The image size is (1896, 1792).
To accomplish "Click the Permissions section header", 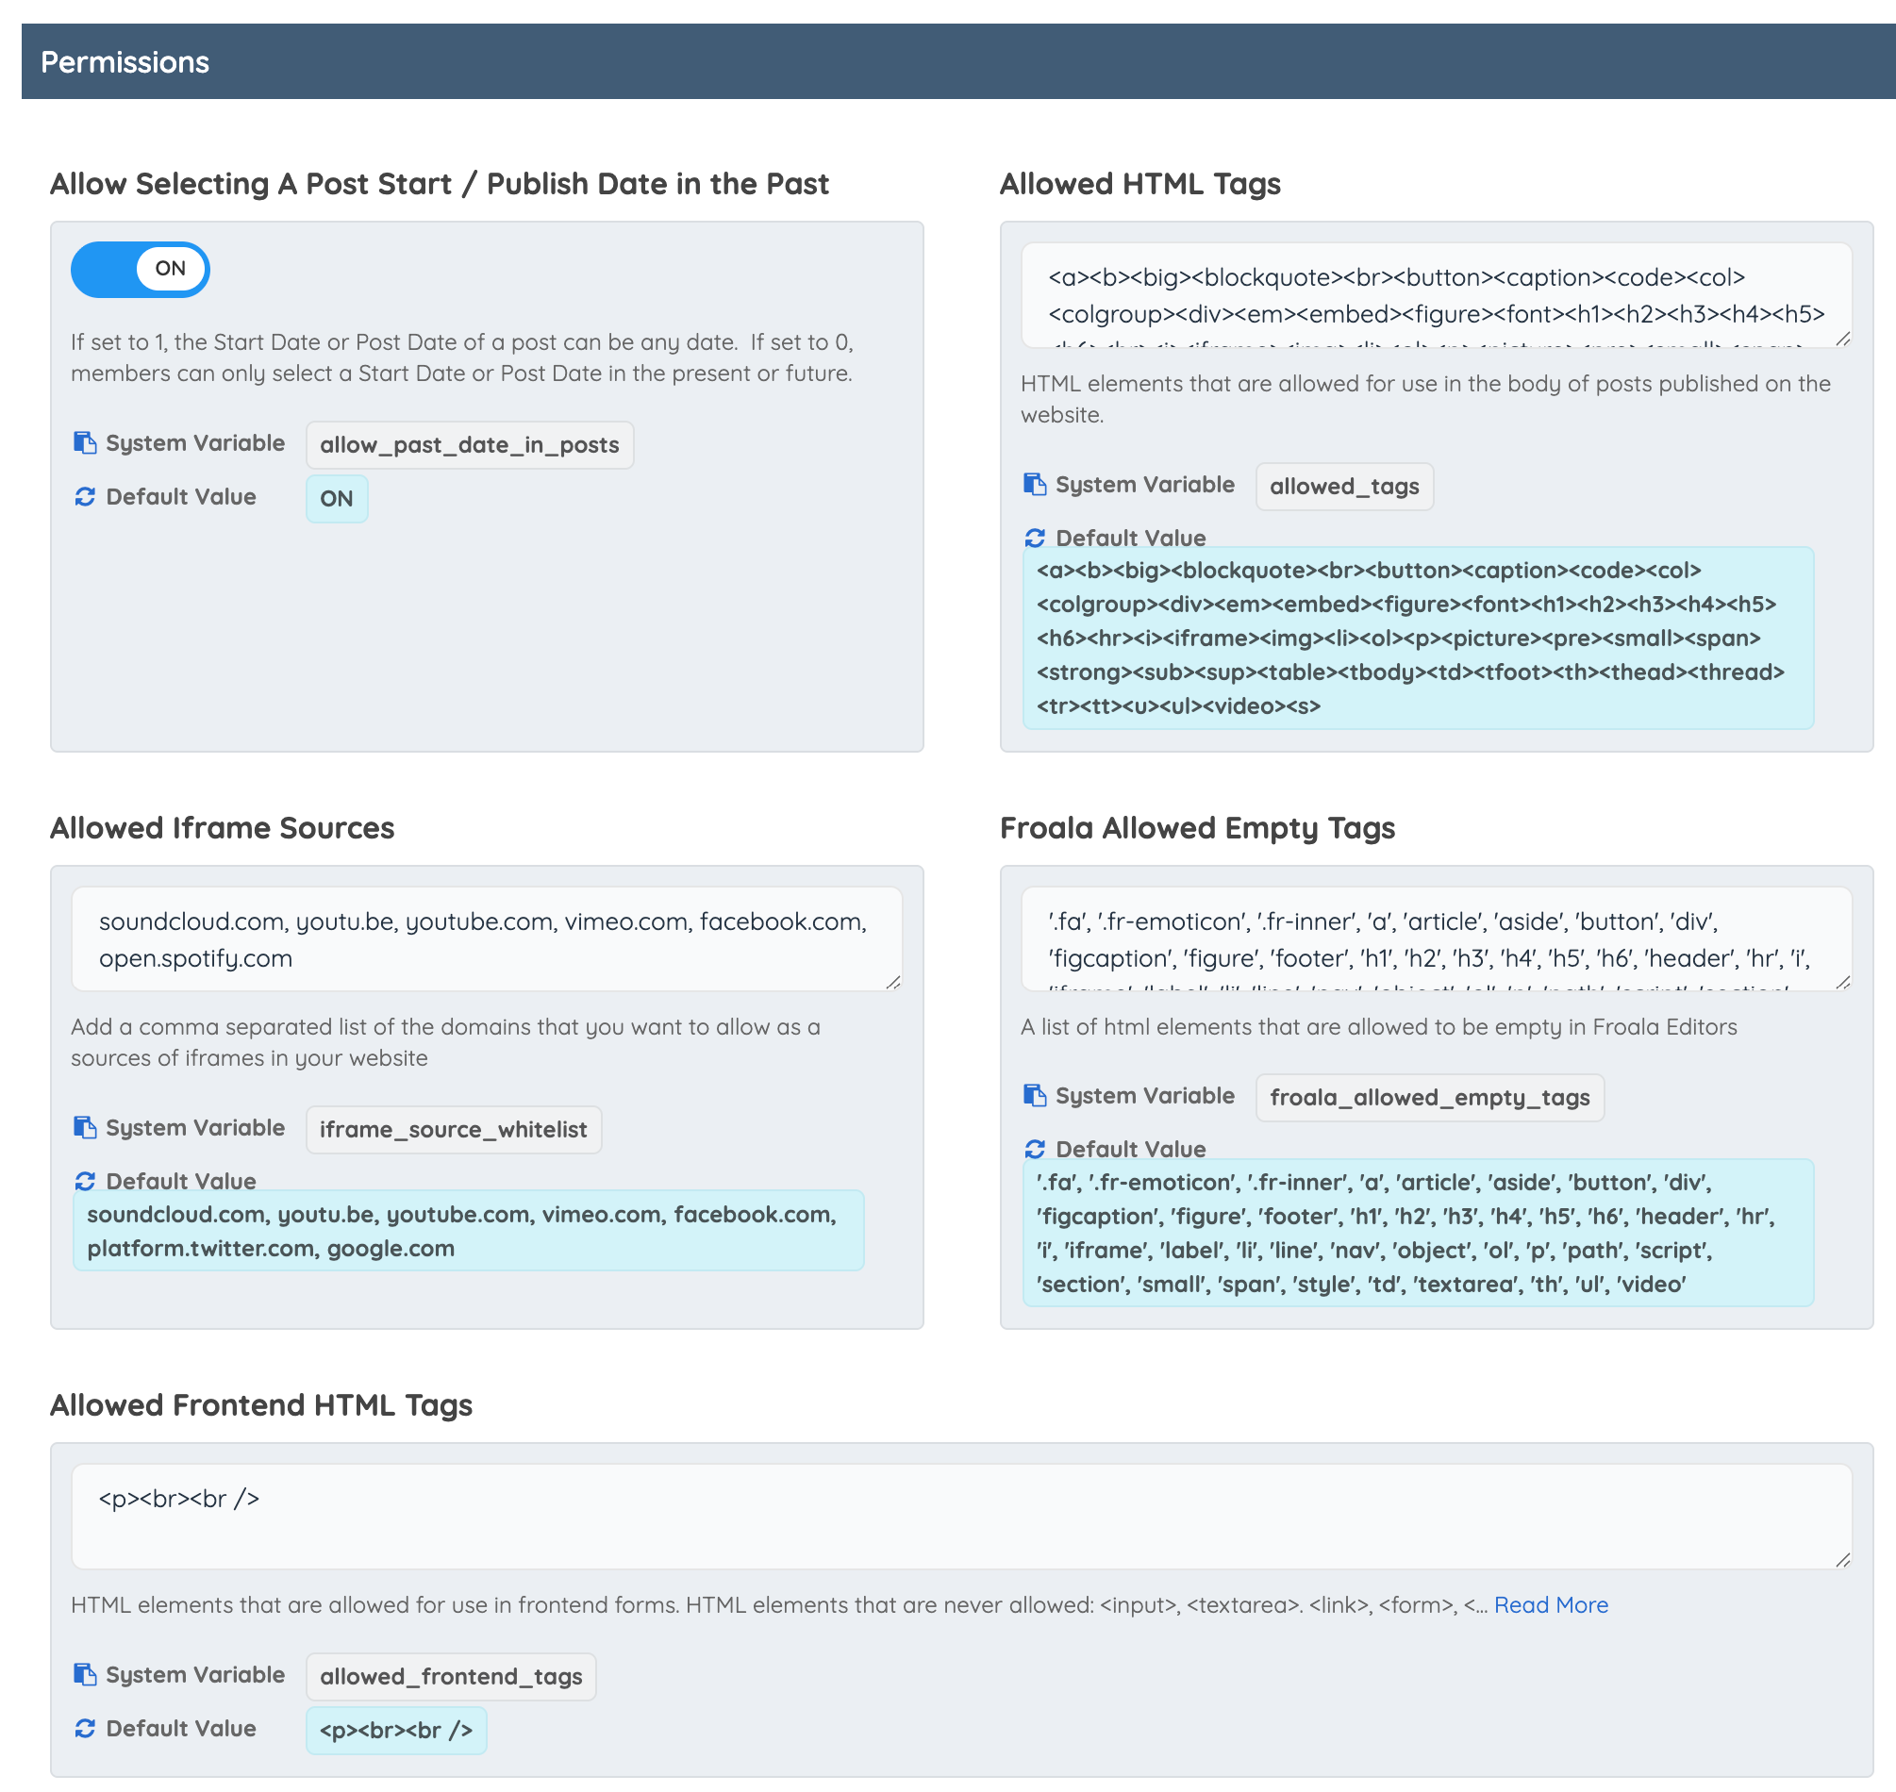I will 958,61.
